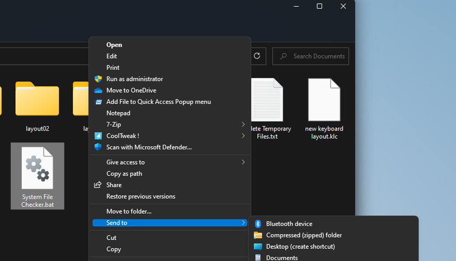Click the Search Documents field
This screenshot has width=456, height=261.
coord(311,56)
